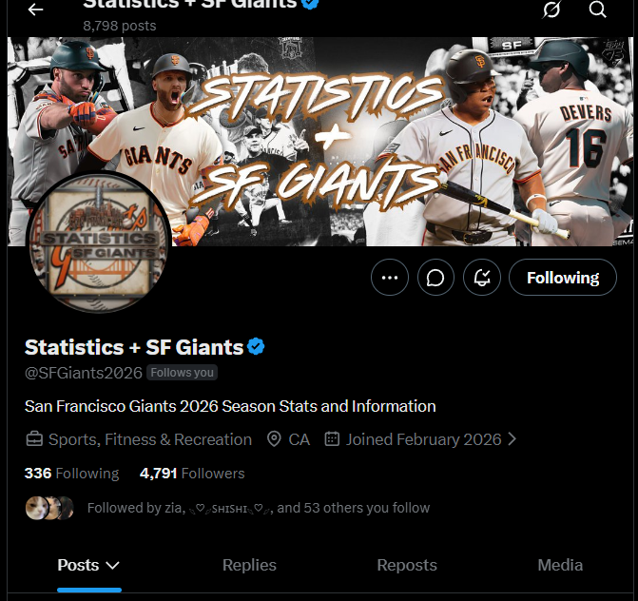Open Grok profile summary icon

coord(551,10)
